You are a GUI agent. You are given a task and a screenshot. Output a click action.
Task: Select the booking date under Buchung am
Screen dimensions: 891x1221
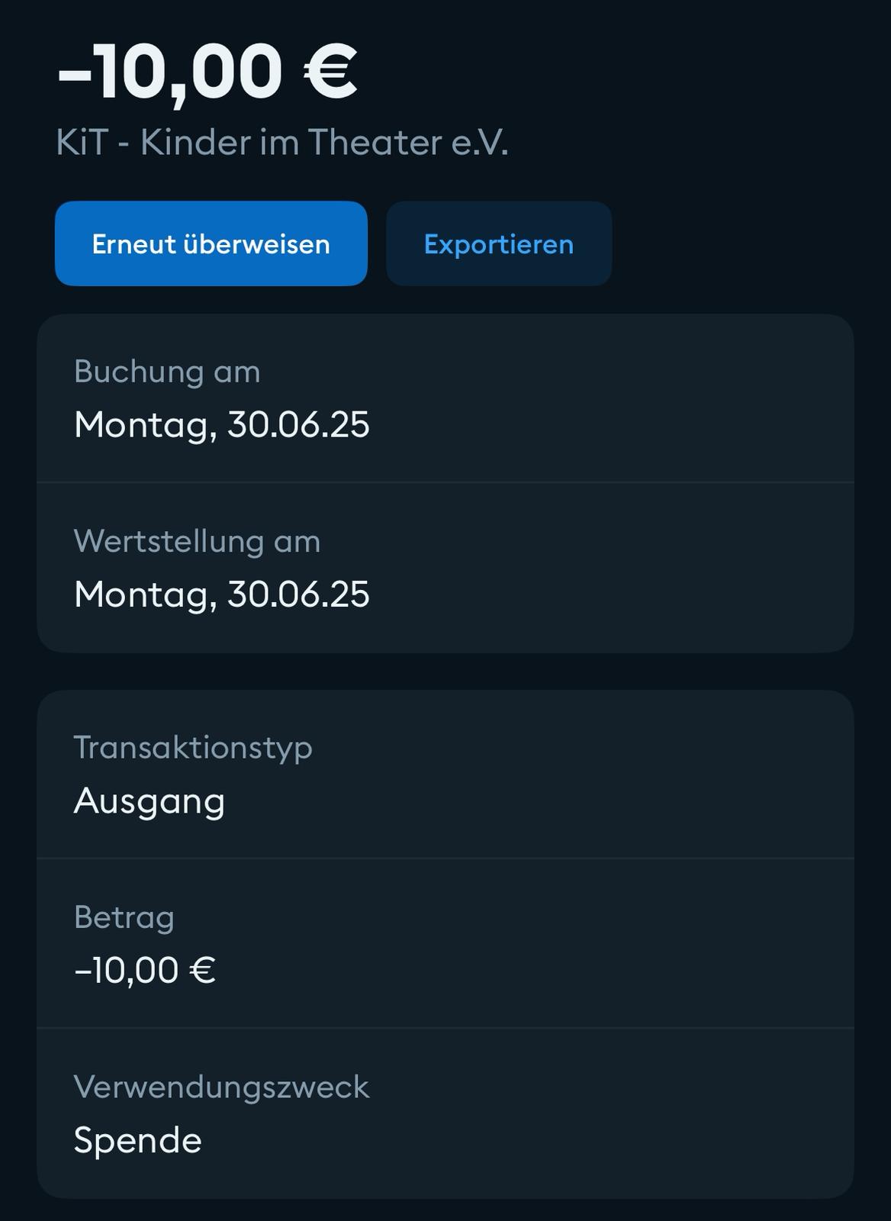[221, 424]
